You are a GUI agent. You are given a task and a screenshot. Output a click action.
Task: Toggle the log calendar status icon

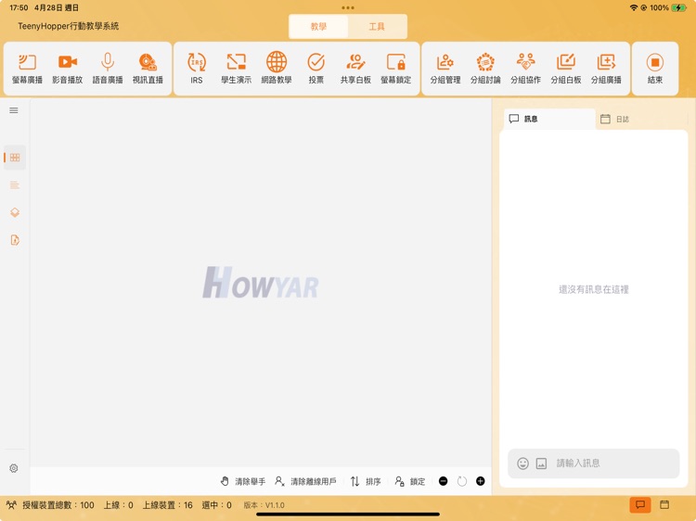[664, 504]
